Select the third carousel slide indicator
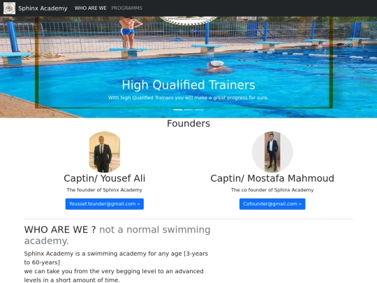 tap(199, 110)
